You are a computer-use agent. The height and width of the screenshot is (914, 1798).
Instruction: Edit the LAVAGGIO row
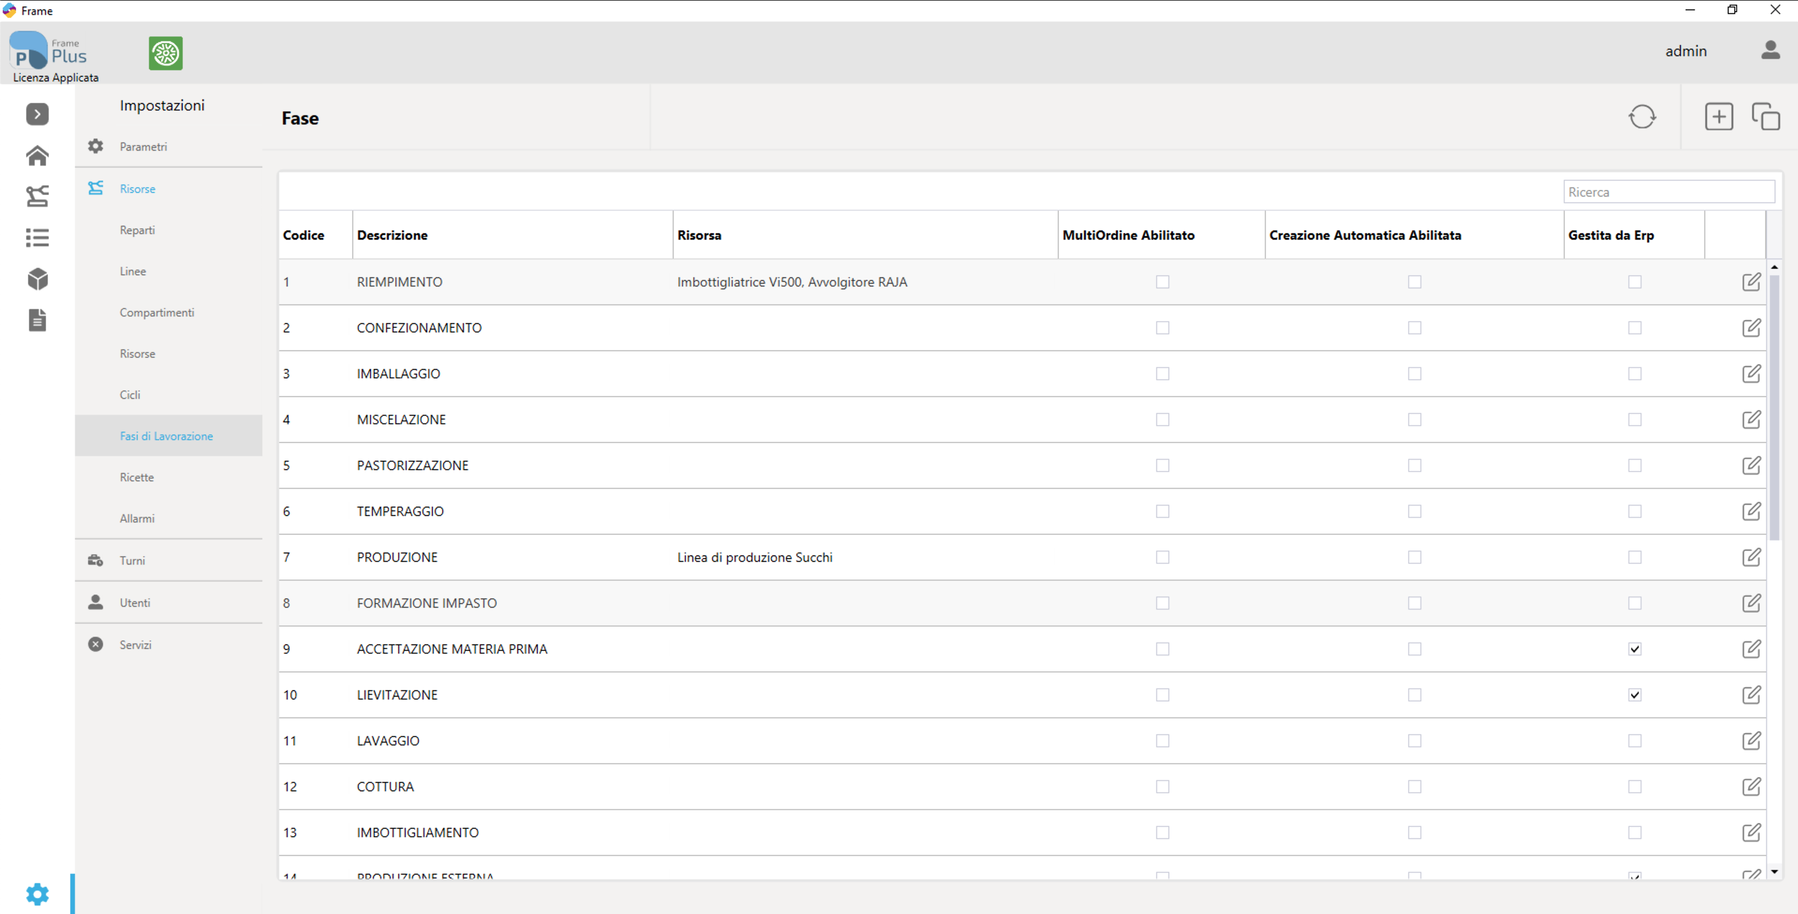[x=1751, y=741]
